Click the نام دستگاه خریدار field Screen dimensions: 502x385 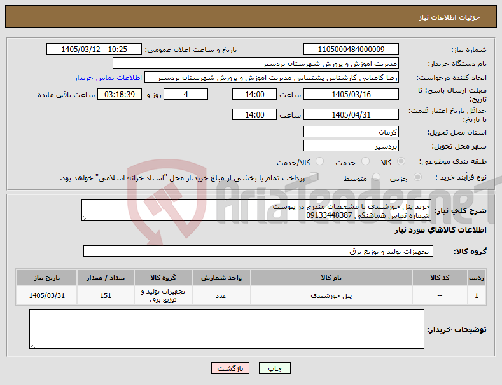click(256, 64)
